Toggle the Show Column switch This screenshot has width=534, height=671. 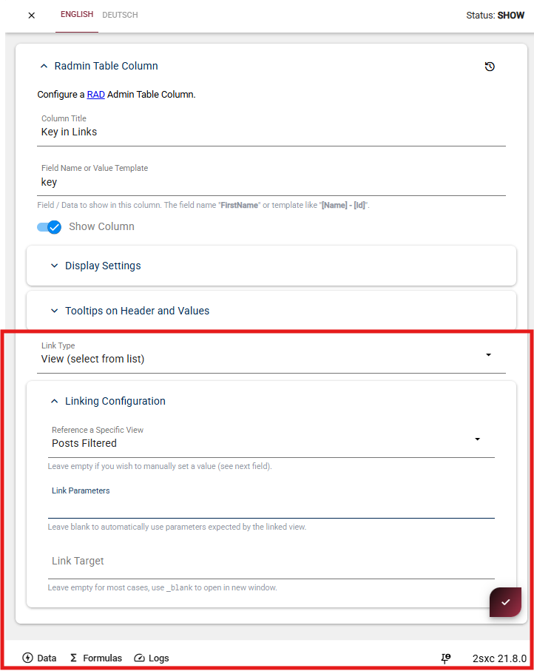click(x=50, y=227)
